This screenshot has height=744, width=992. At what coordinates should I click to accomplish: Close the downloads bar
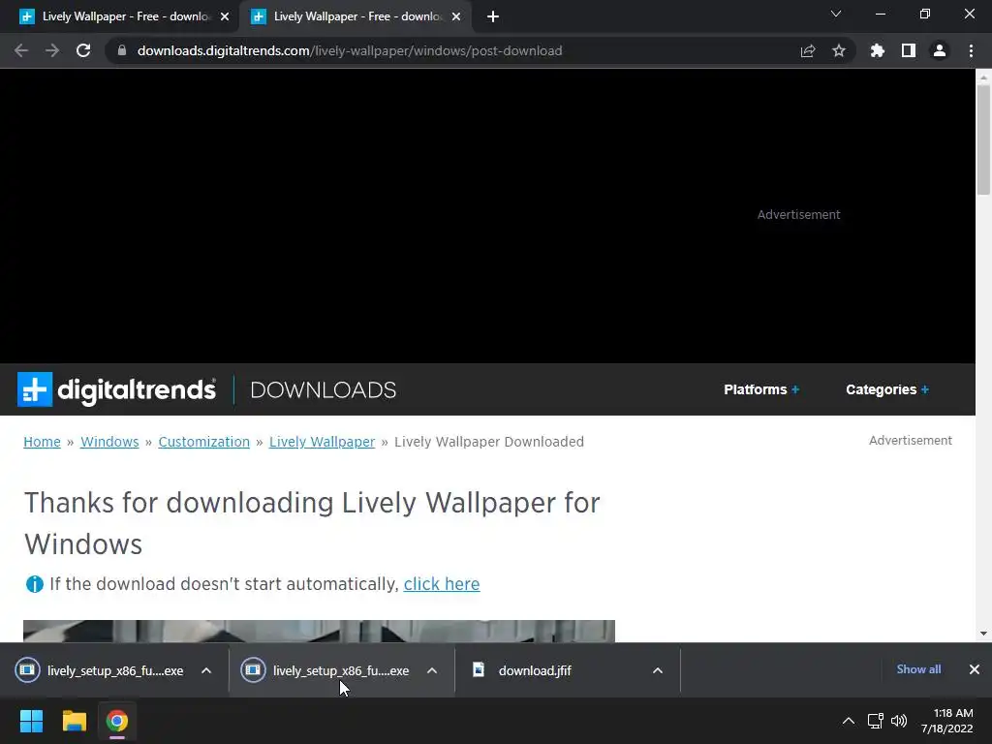click(x=975, y=669)
